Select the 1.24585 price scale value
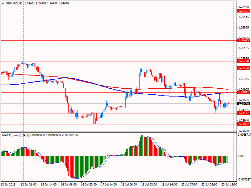 (244, 100)
